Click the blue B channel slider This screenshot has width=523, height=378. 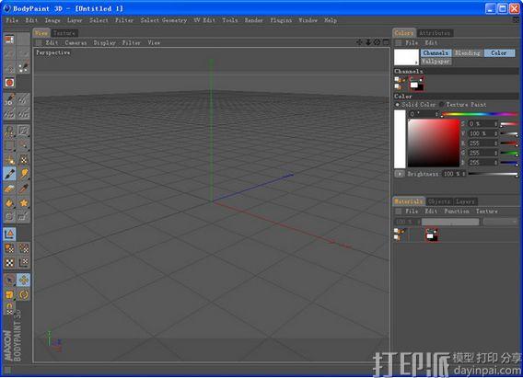pos(509,163)
